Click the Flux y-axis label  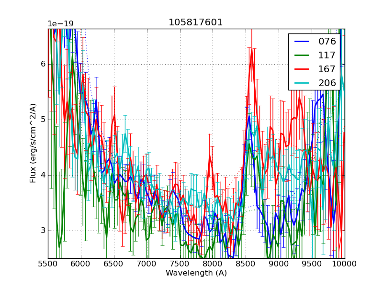[x=33, y=143]
